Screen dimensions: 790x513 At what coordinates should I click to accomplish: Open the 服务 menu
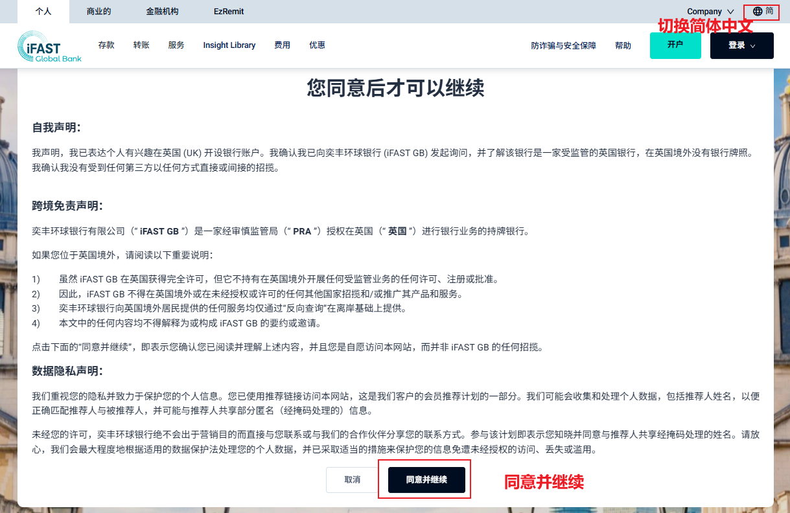point(176,45)
